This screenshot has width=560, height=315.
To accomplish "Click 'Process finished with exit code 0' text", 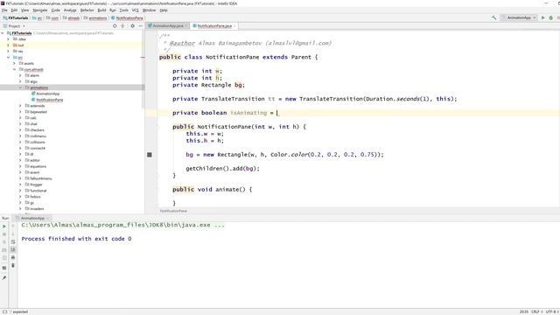I will (76, 239).
